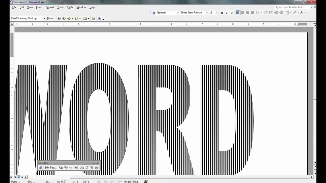This screenshot has width=326, height=183.
Task: Open the font size 12 dropdown
Action: (x=216, y=13)
